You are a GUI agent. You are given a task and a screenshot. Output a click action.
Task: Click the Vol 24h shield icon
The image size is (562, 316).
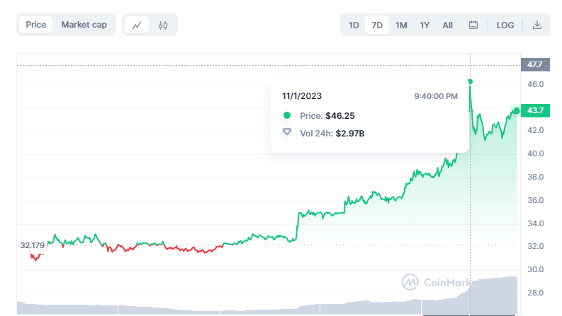(287, 132)
